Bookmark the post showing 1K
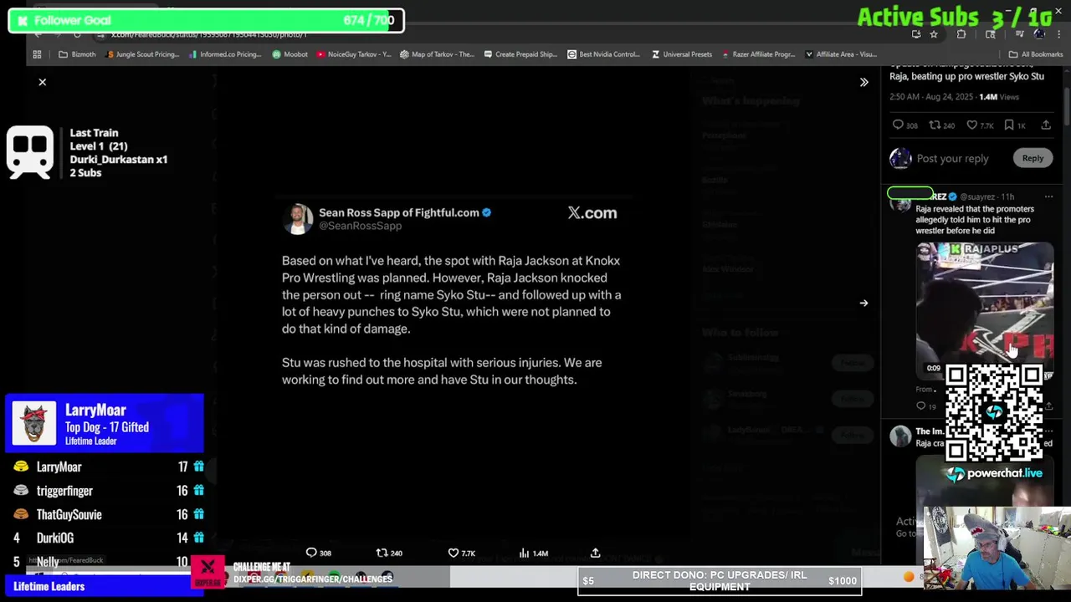Viewport: 1071px width, 602px height. coord(1008,125)
